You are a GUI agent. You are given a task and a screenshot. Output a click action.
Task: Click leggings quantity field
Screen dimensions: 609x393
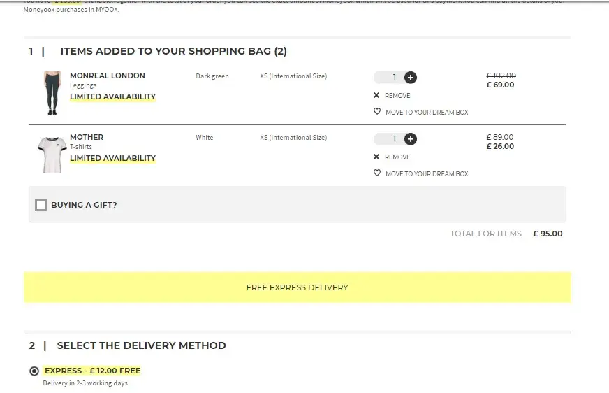point(390,78)
